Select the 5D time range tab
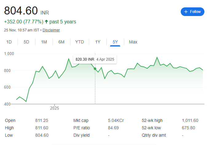 pyautogui.click(x=26, y=42)
